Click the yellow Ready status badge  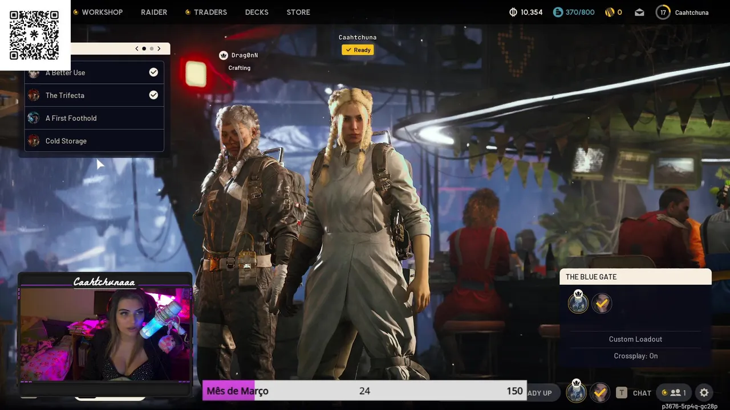pos(358,50)
